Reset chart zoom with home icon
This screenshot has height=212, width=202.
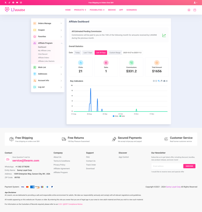click(164, 81)
